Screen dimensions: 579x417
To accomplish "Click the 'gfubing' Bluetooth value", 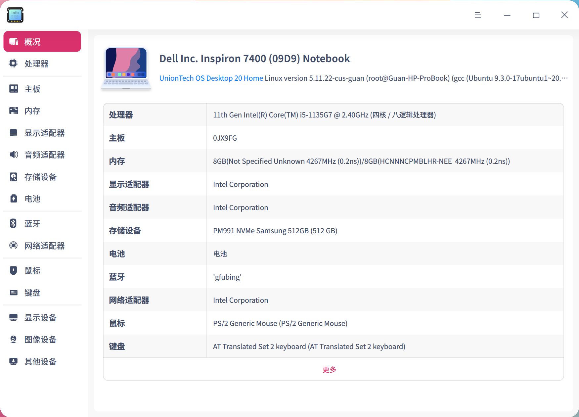I will 227,277.
